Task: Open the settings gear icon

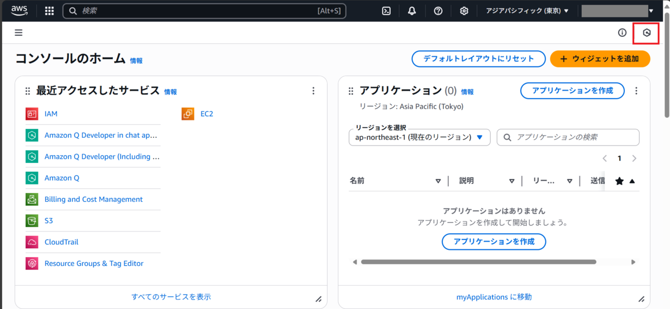Action: click(x=464, y=11)
